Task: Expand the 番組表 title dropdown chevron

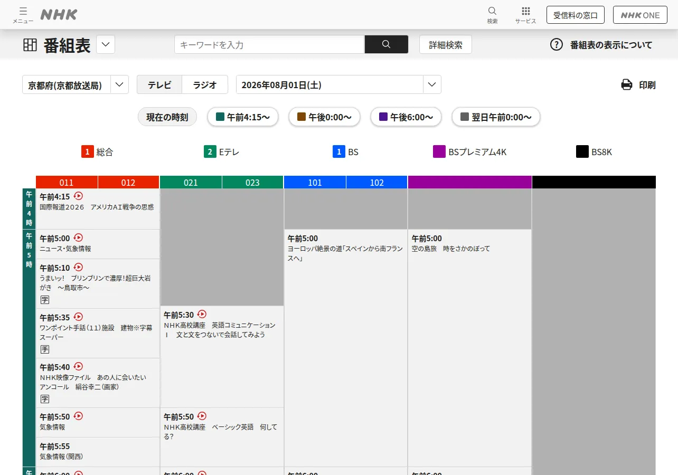Action: click(x=106, y=45)
